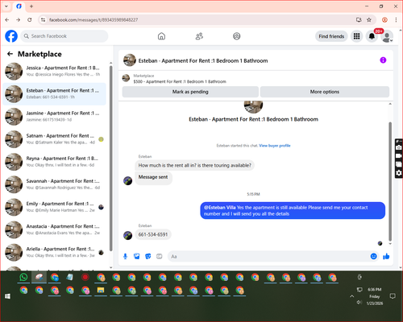The width and height of the screenshot is (403, 322).
Task: Bookmark this page with star
Action: [369, 20]
